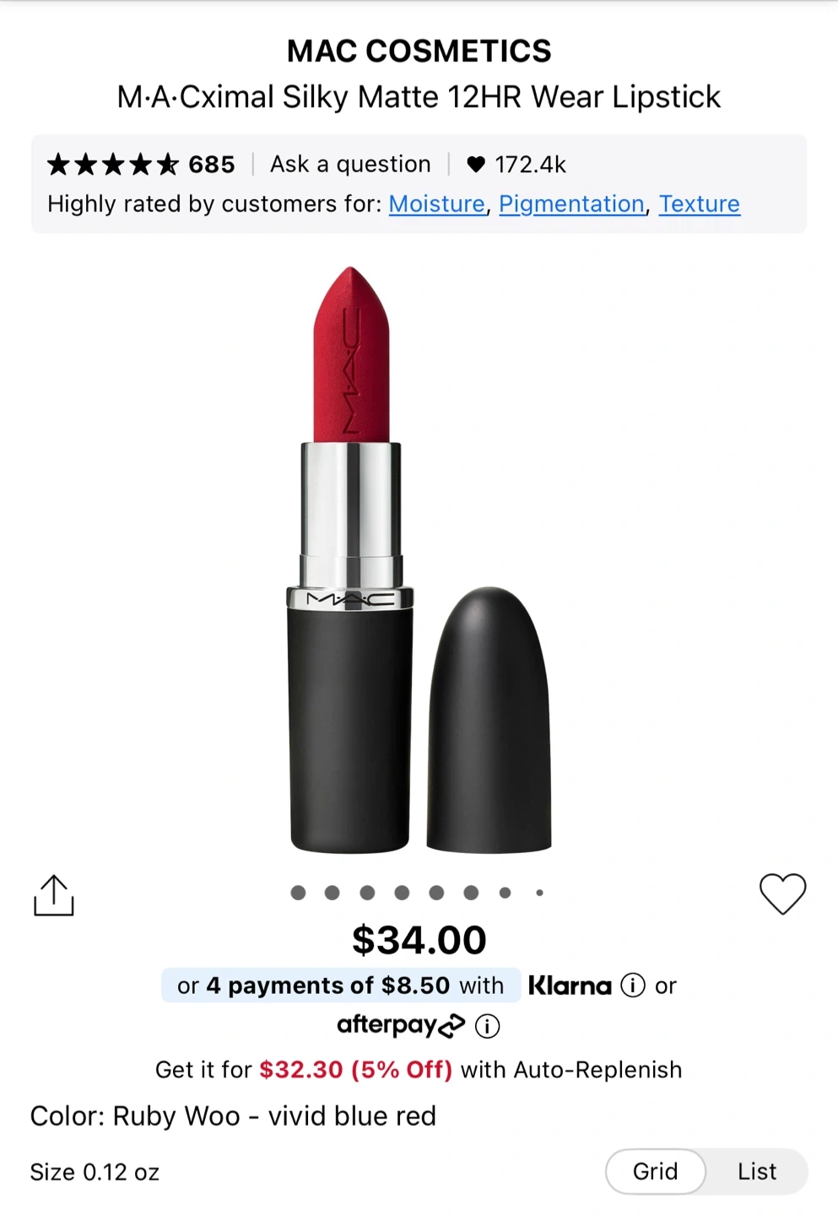Open the Texture rating link
This screenshot has width=838, height=1215.
(699, 204)
